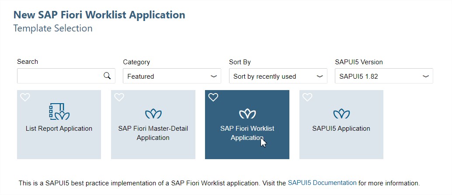Favorite the SAPUI5 Application tile heart
Screen dimensions: 452x195
pyautogui.click(x=307, y=97)
